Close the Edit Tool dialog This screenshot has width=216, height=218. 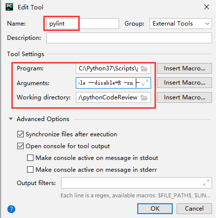[207, 7]
